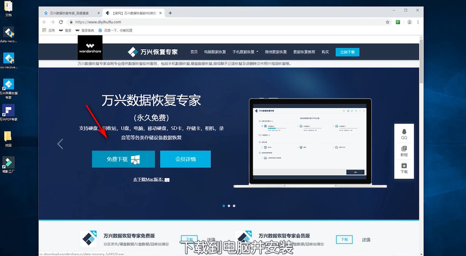Reload the page with refresh icon
Screen dimensions: 466x256
point(61,22)
